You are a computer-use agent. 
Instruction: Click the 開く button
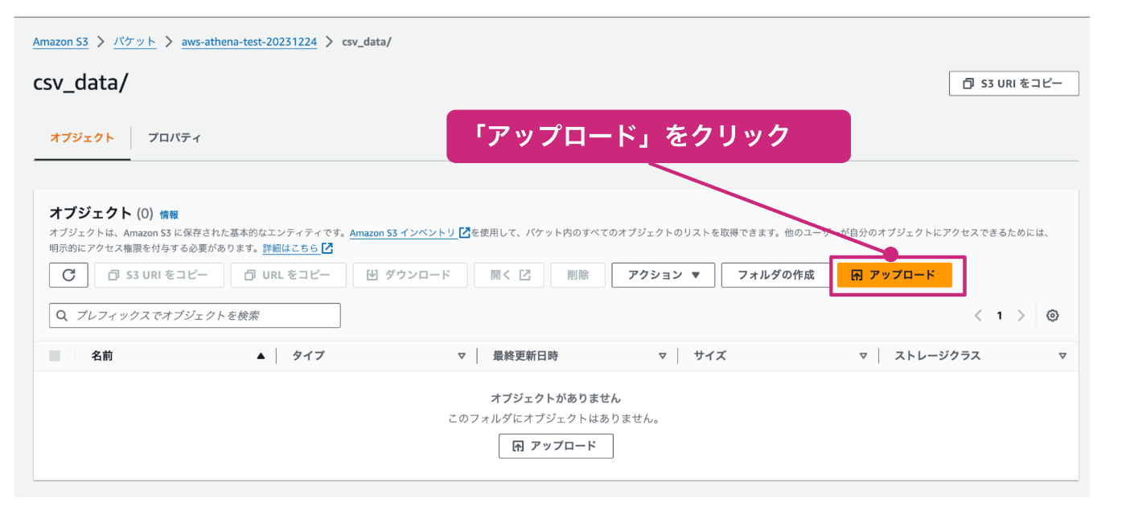(x=509, y=275)
